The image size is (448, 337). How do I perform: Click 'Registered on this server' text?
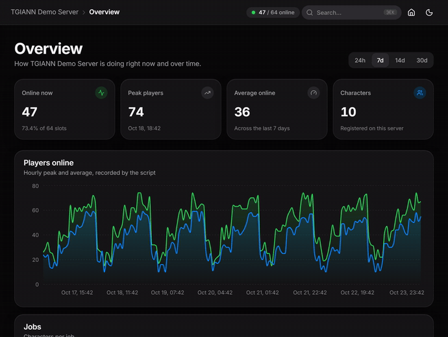(372, 128)
